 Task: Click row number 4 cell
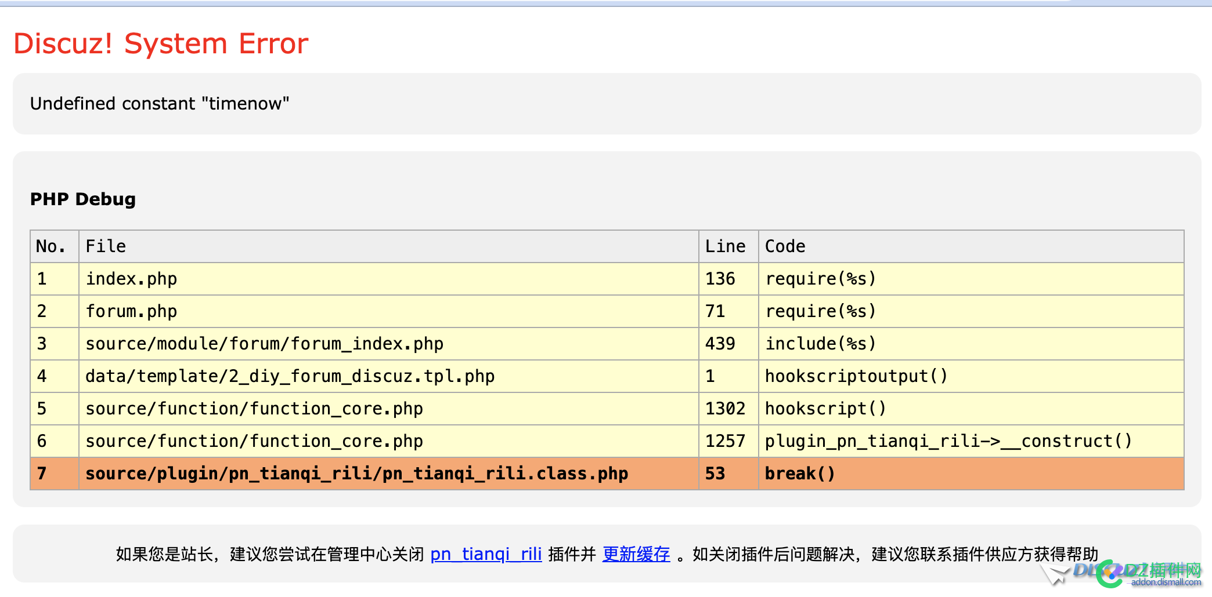pos(55,376)
